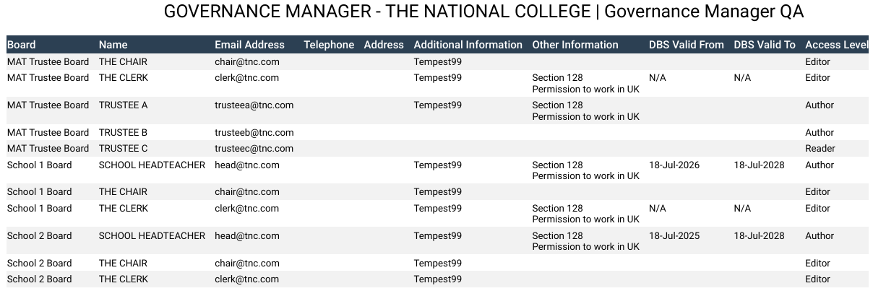The image size is (873, 291).
Task: Click the DBS Valid To header
Action: pos(765,45)
